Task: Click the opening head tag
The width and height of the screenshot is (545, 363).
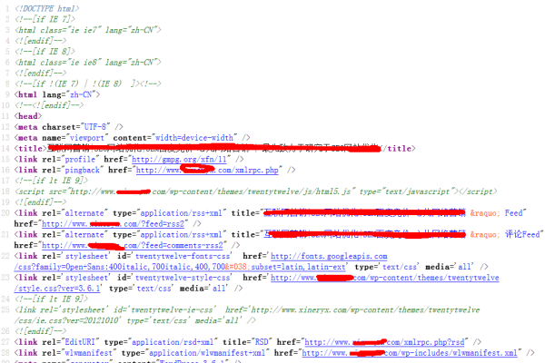Action: click(x=28, y=114)
